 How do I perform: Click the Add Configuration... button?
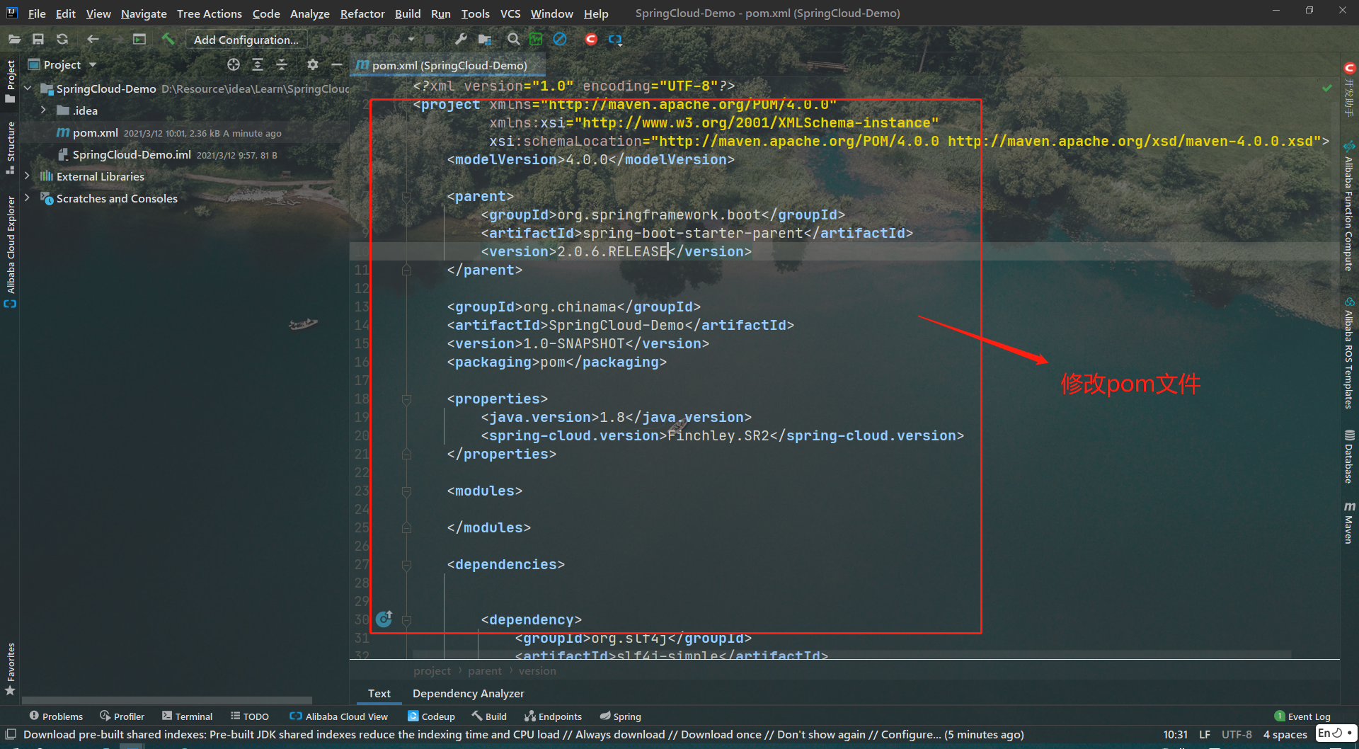click(x=246, y=40)
